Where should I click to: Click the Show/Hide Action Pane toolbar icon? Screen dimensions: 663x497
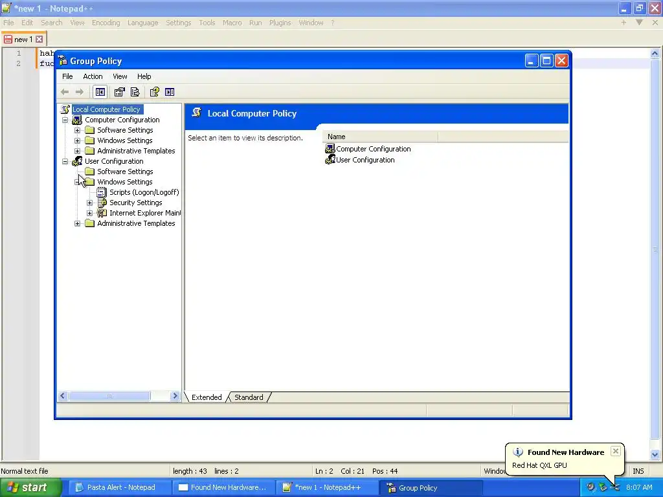click(x=170, y=92)
